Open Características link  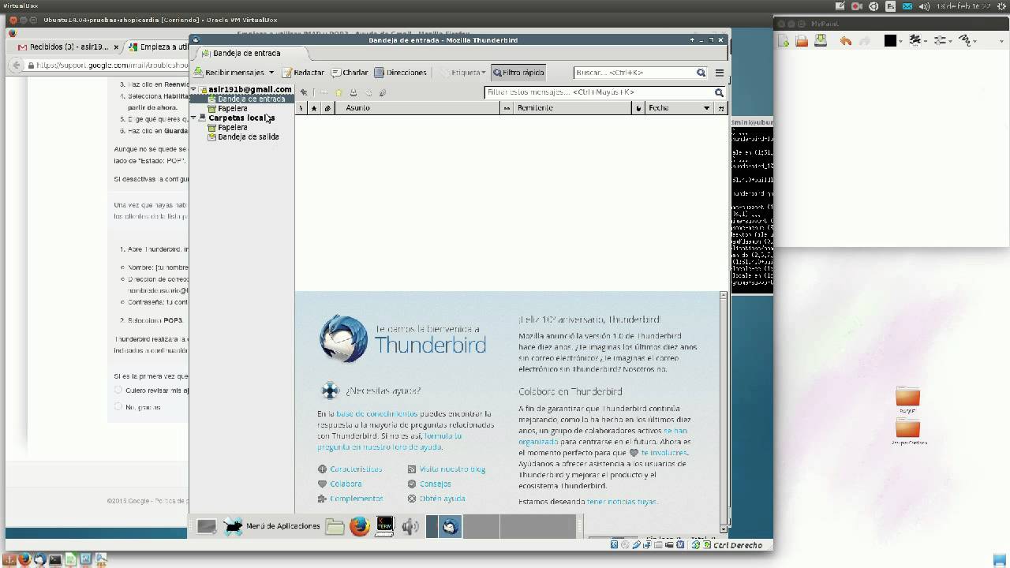click(x=356, y=469)
